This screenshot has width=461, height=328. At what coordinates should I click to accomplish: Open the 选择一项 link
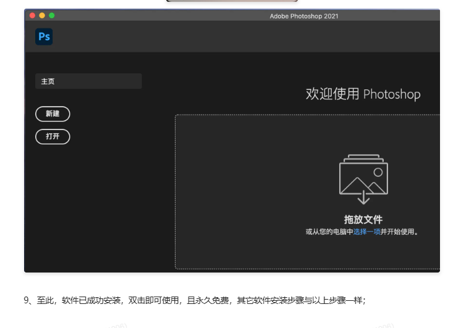pos(366,232)
